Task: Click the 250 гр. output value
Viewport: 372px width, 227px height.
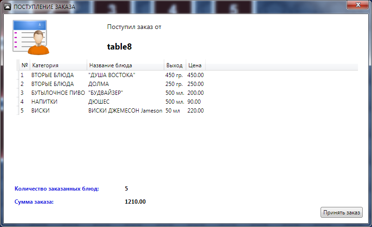Action: pos(174,84)
